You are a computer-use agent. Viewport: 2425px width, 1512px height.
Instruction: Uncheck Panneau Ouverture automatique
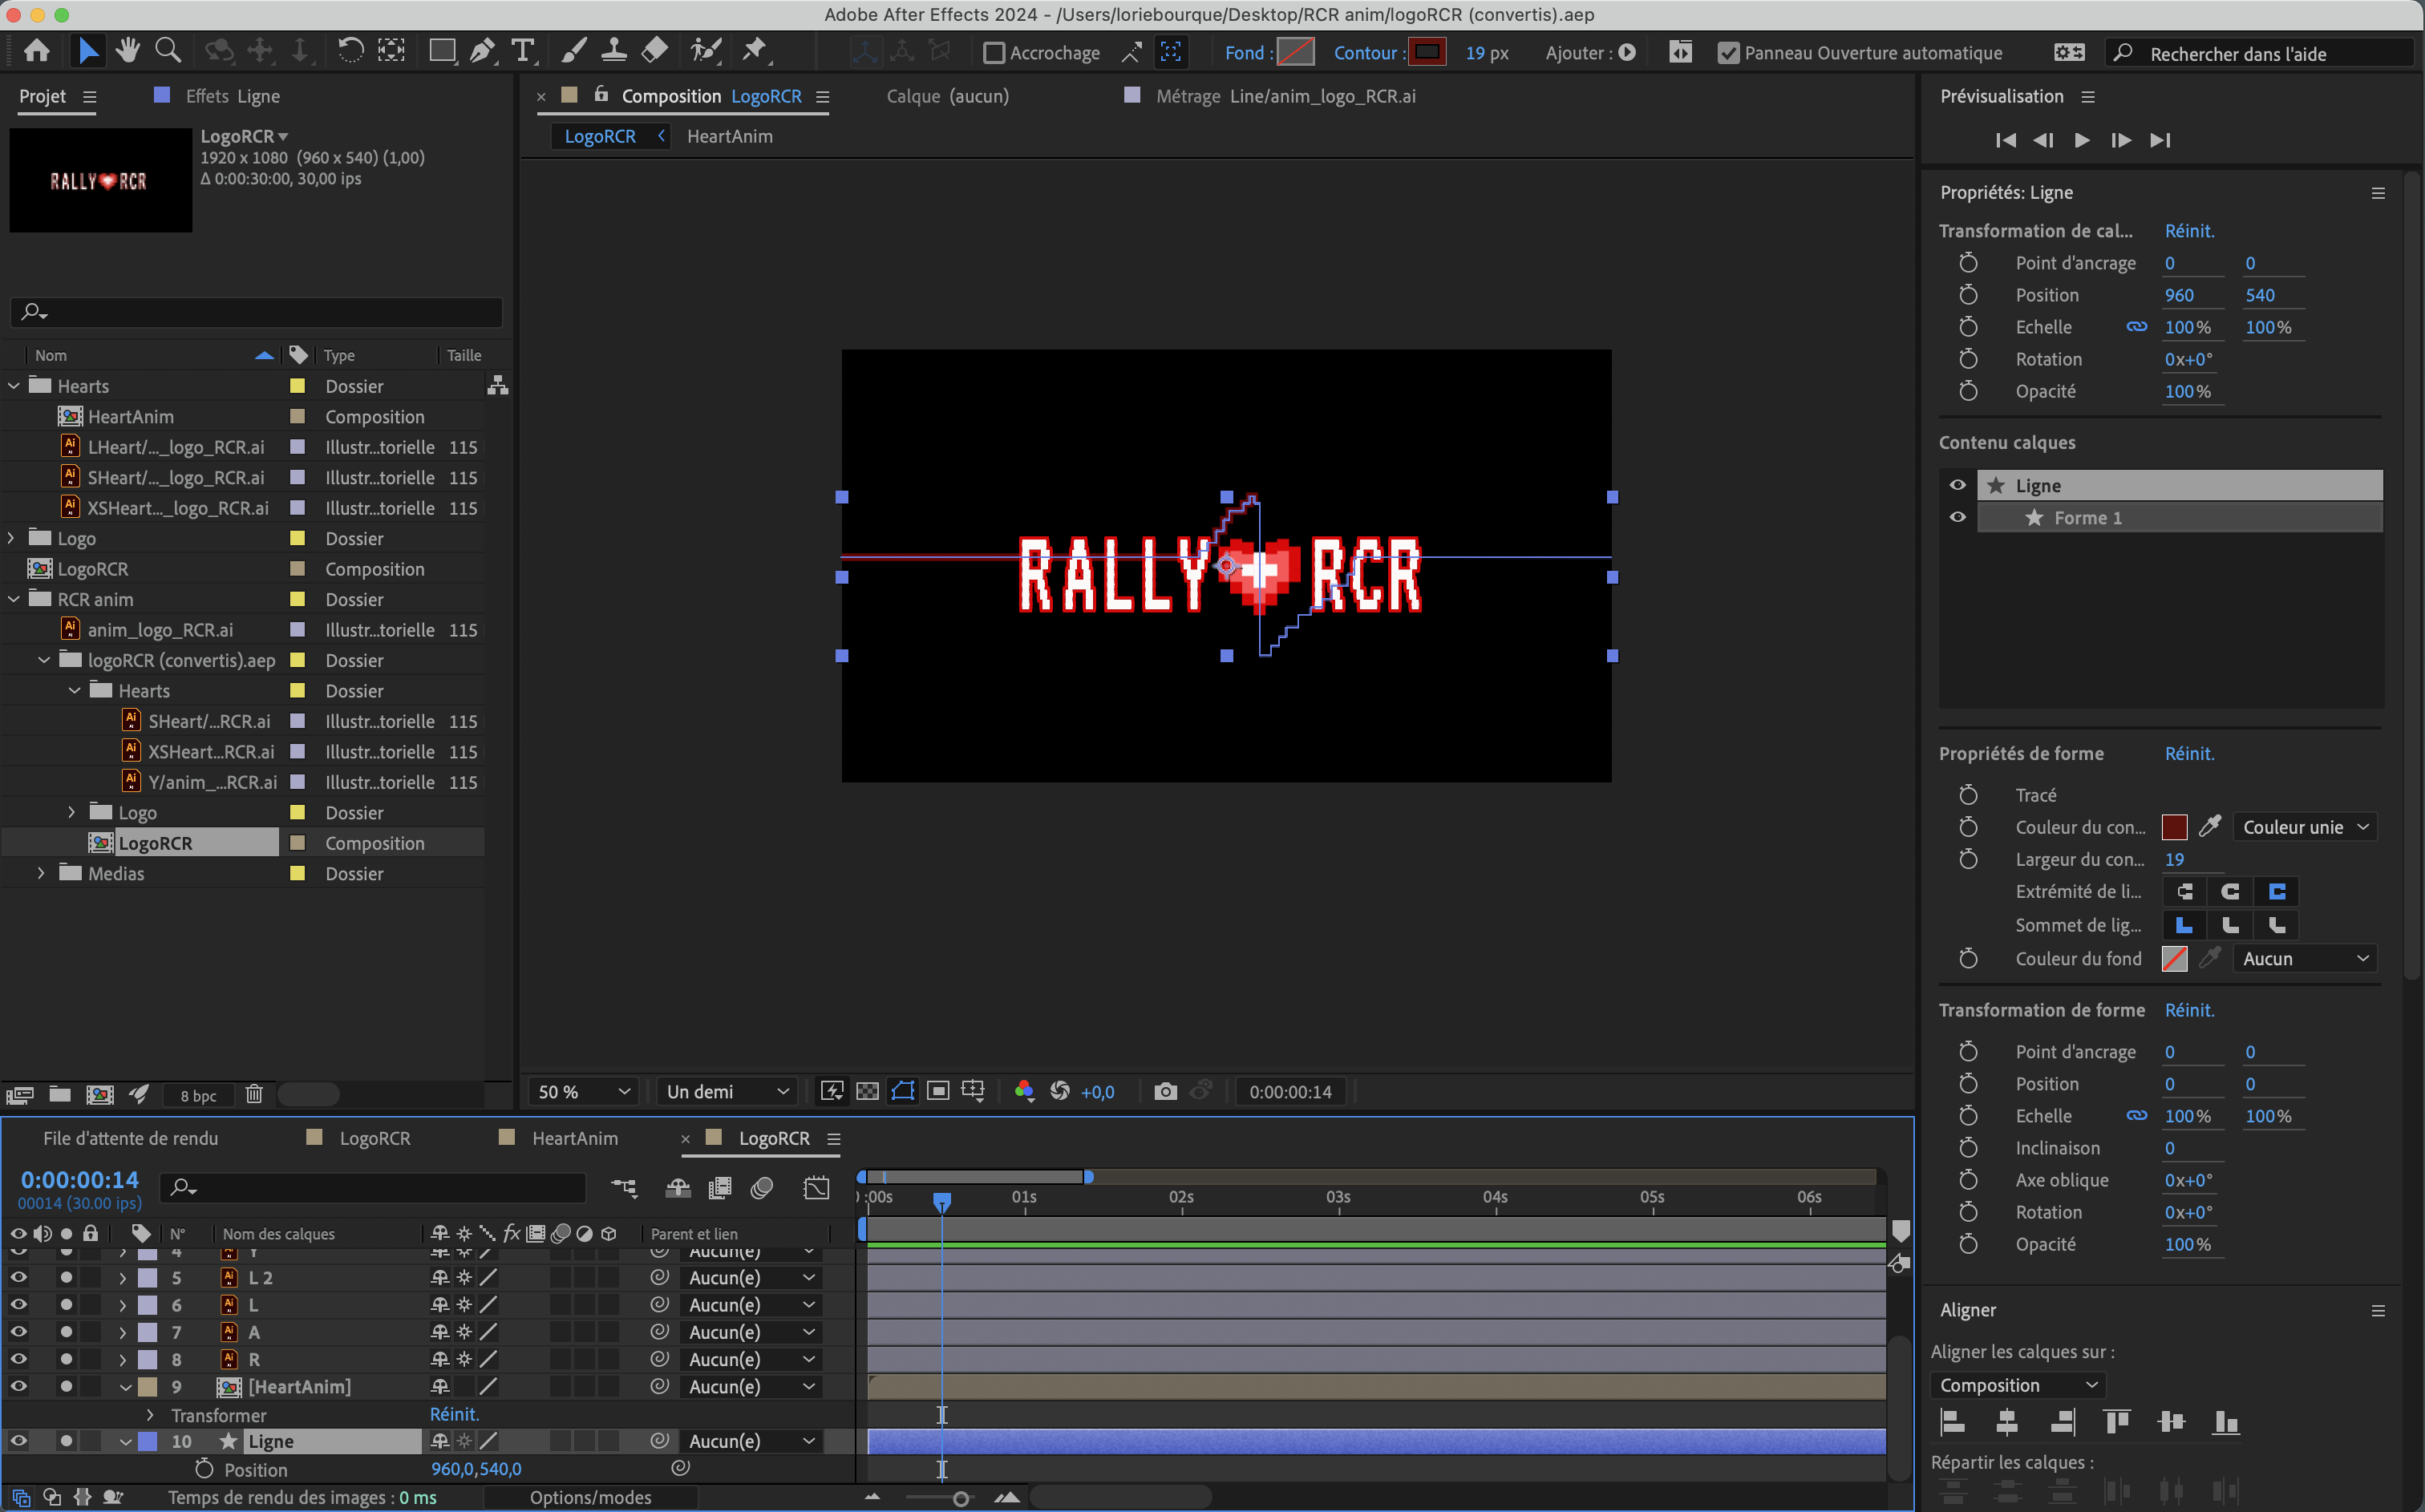(x=1728, y=53)
